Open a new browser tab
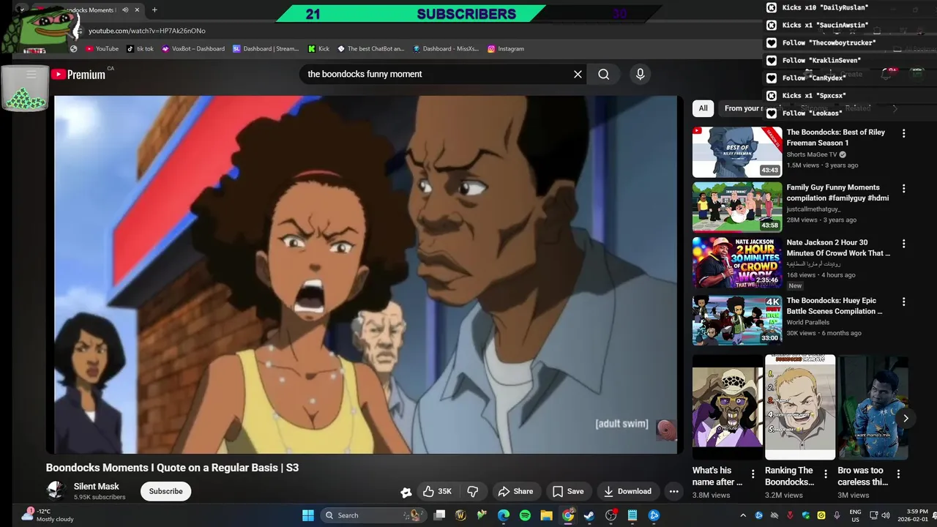937x527 pixels. pos(154,10)
